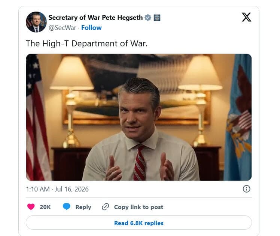Screen dimensions: 280x236
Task: Click the government affiliation badge icon
Action: (x=157, y=18)
